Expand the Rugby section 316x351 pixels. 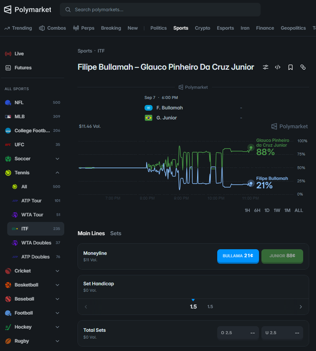coord(57,341)
